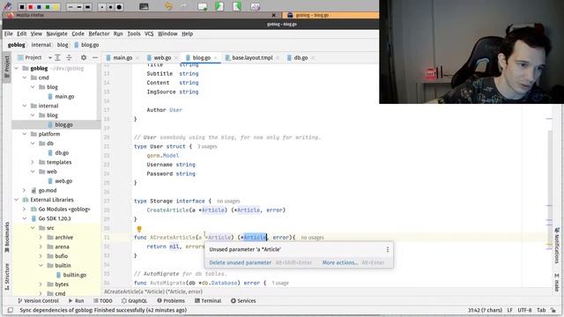The width and height of the screenshot is (564, 317).
Task: Open the Problems tool window
Action: pos(171,300)
